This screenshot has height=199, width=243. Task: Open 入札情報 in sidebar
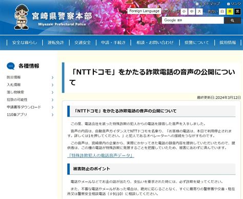coord(14,85)
